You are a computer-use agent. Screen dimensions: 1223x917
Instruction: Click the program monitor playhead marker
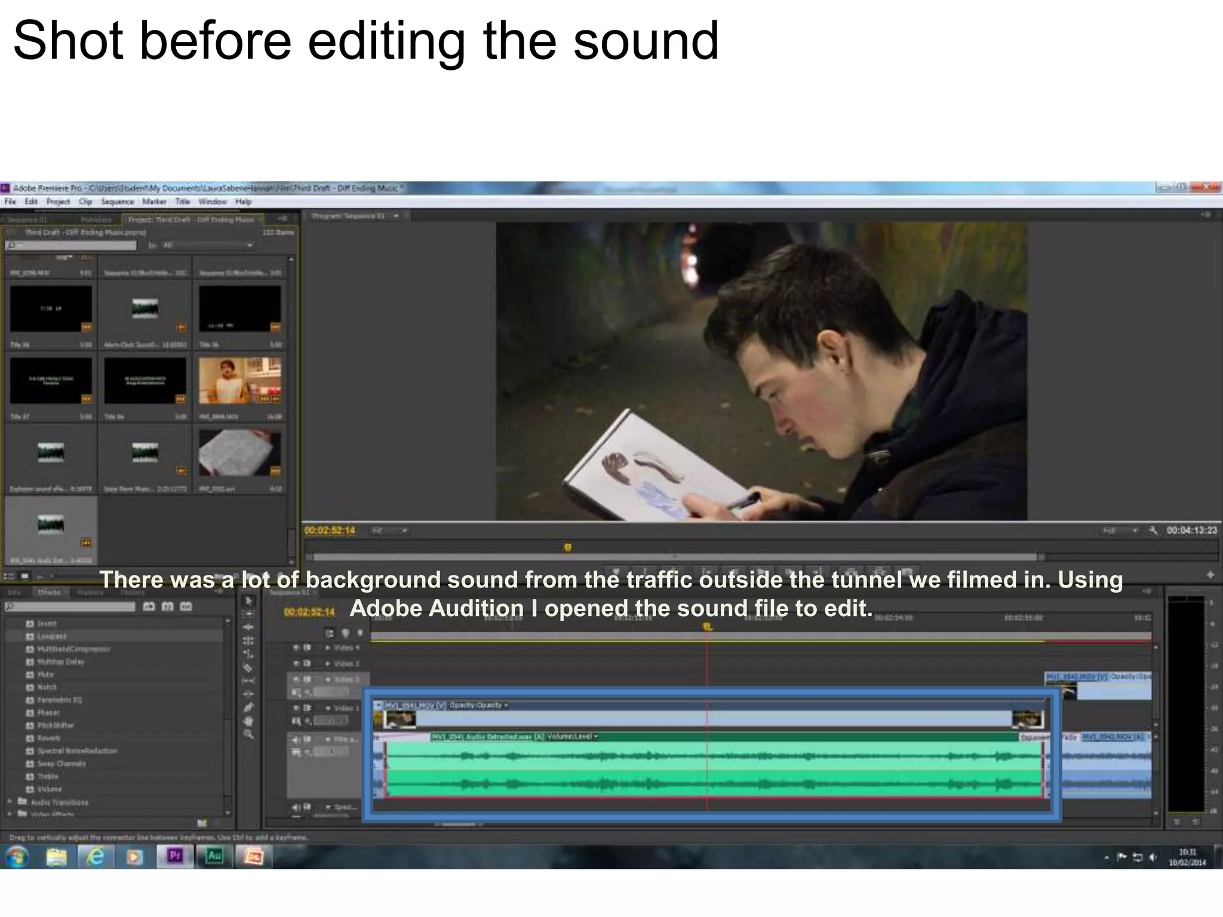[x=567, y=547]
